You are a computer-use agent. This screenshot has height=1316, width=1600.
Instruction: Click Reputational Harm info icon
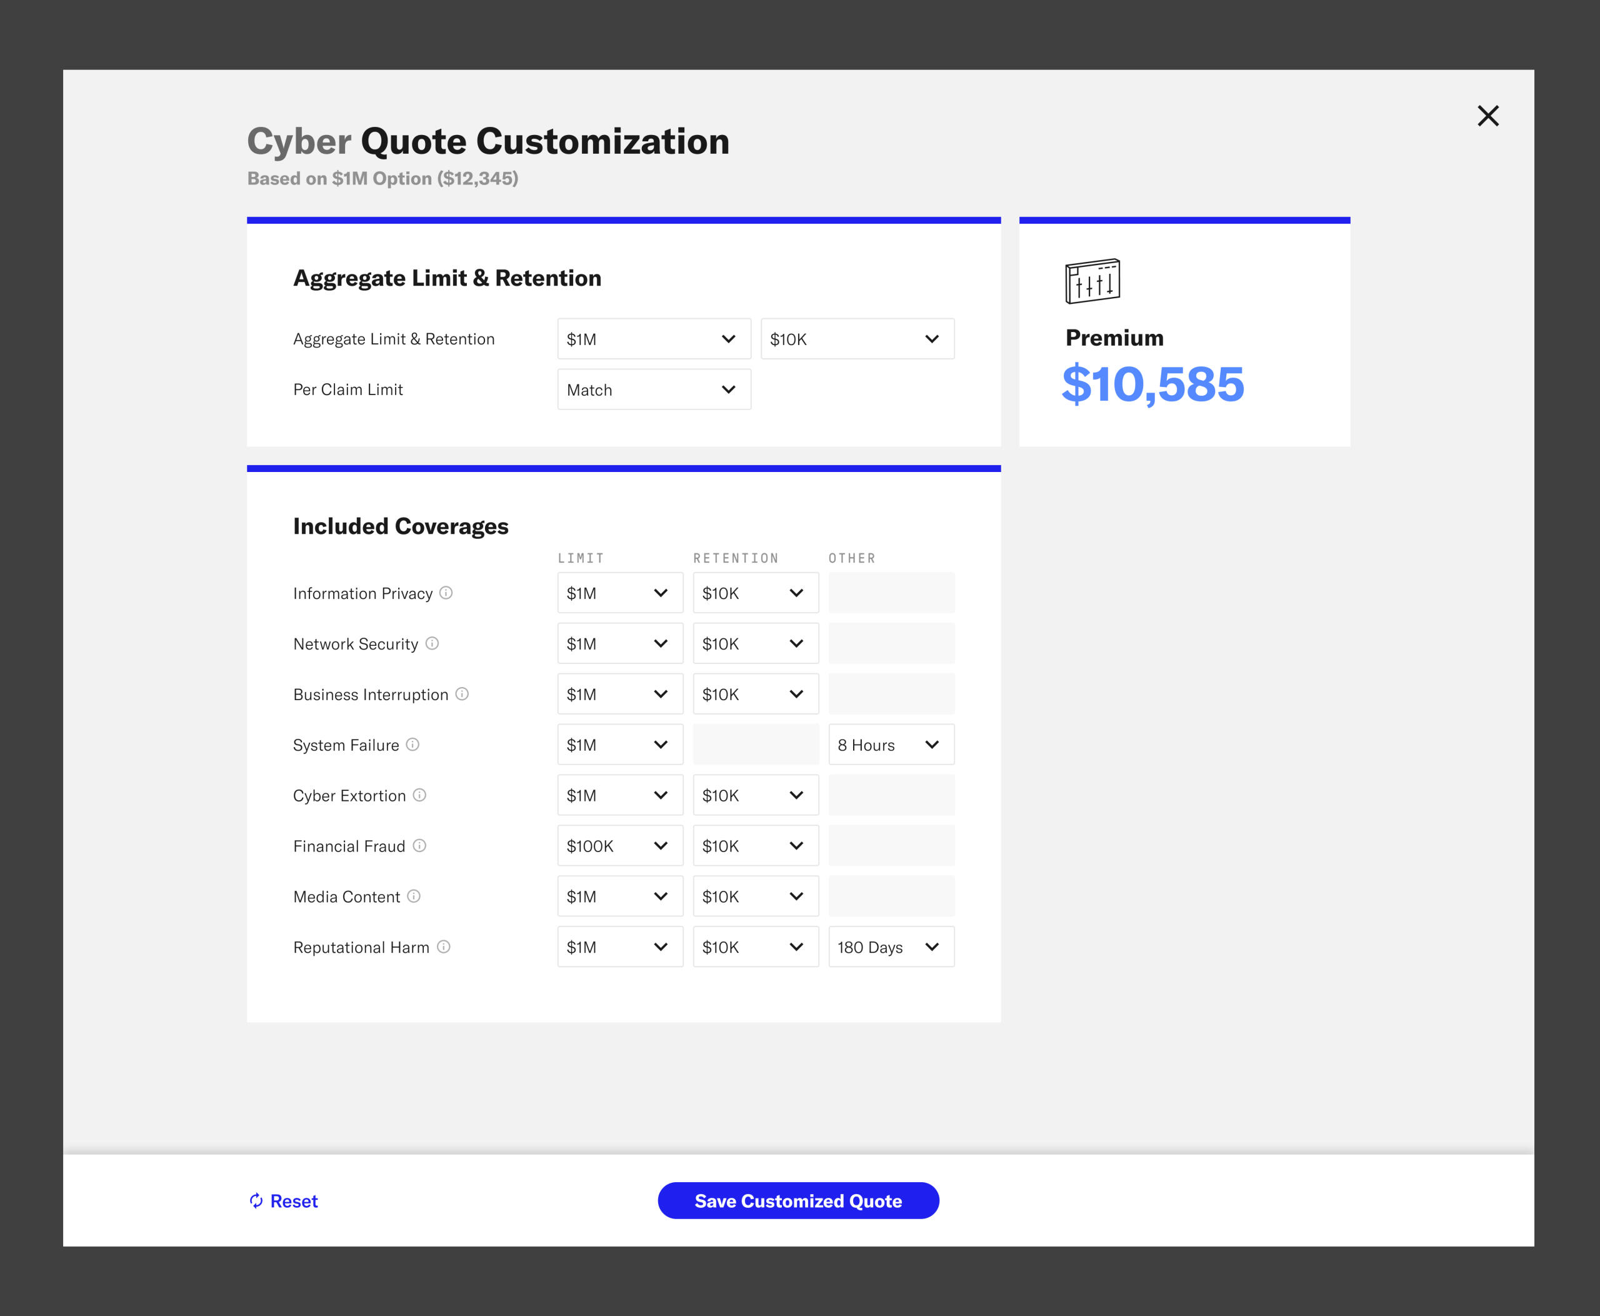point(443,947)
